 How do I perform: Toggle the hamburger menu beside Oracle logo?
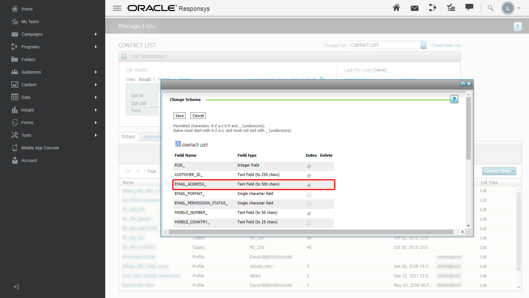point(117,8)
